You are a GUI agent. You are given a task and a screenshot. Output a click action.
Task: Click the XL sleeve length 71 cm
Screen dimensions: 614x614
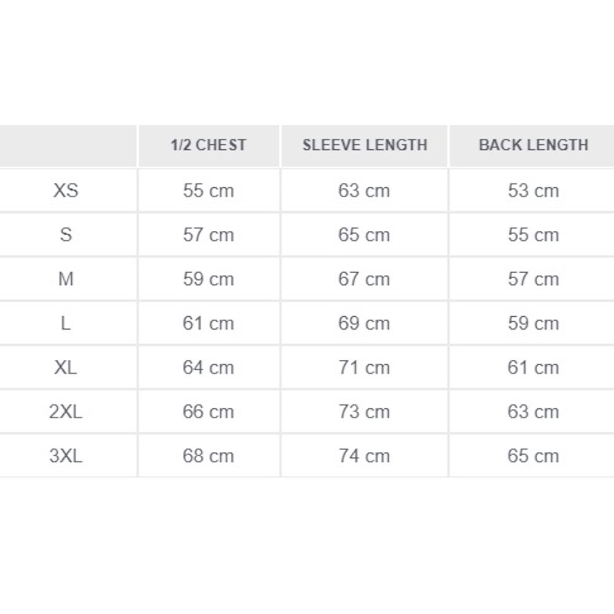click(364, 367)
